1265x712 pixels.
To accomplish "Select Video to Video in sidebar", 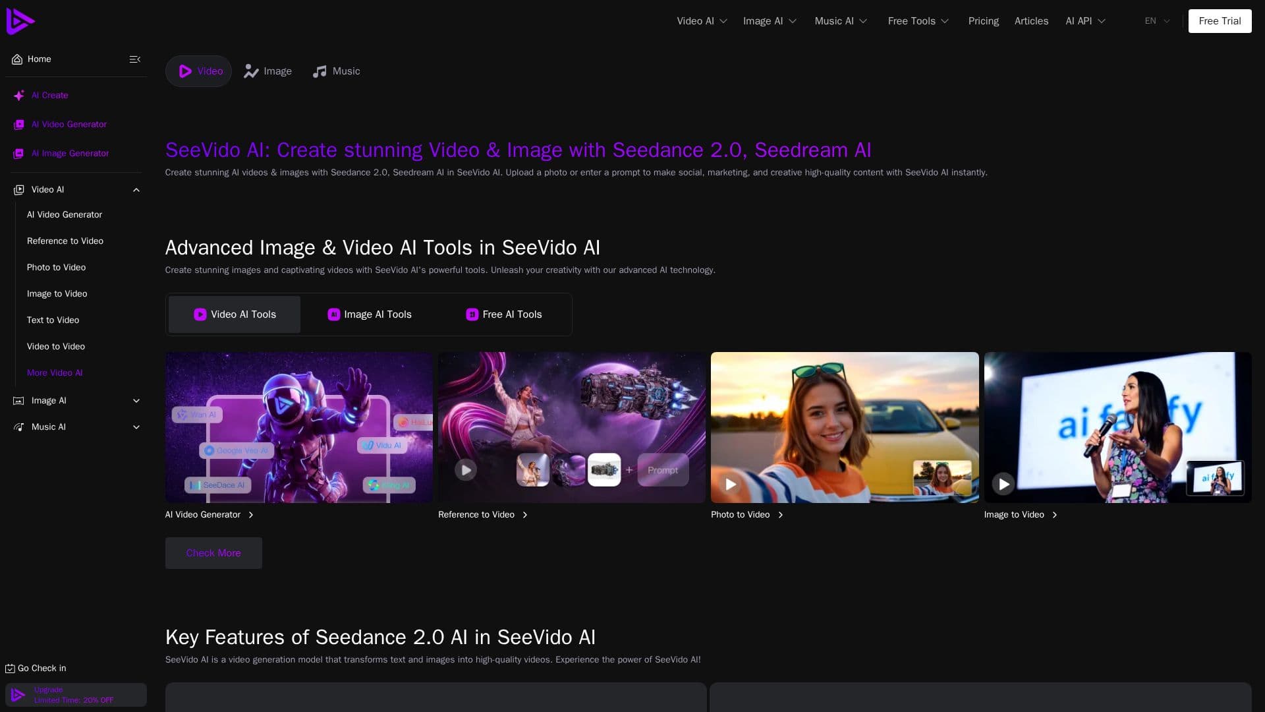I will 55,347.
